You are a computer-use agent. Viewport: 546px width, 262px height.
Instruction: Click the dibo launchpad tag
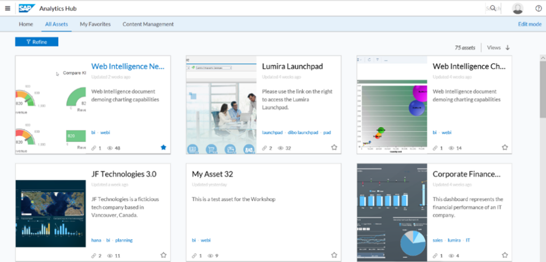pos(303,133)
